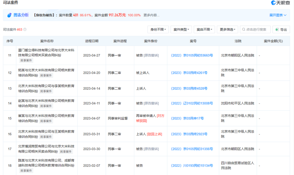The width and height of the screenshot is (294, 175).
Task: Click the 进程日期 column header
Action: (92, 41)
